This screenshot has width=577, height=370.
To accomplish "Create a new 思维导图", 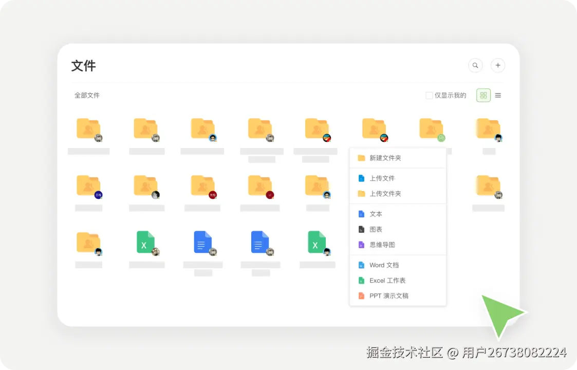I will click(398, 245).
